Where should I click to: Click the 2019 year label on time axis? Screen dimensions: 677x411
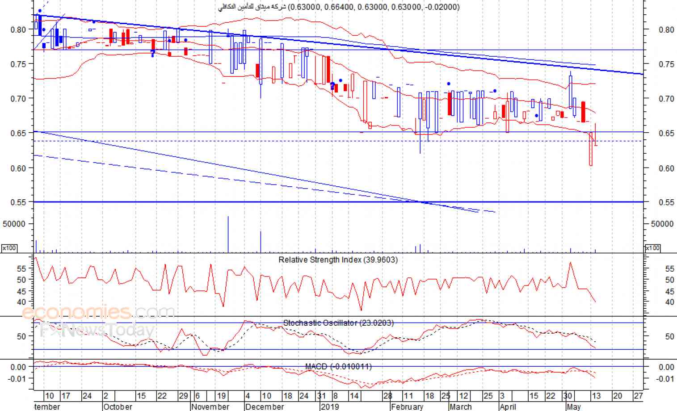point(330,407)
